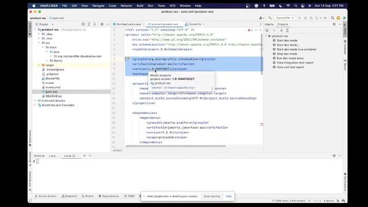Click the green Run button in toolbar
368x207 pixels.
pos(300,18)
